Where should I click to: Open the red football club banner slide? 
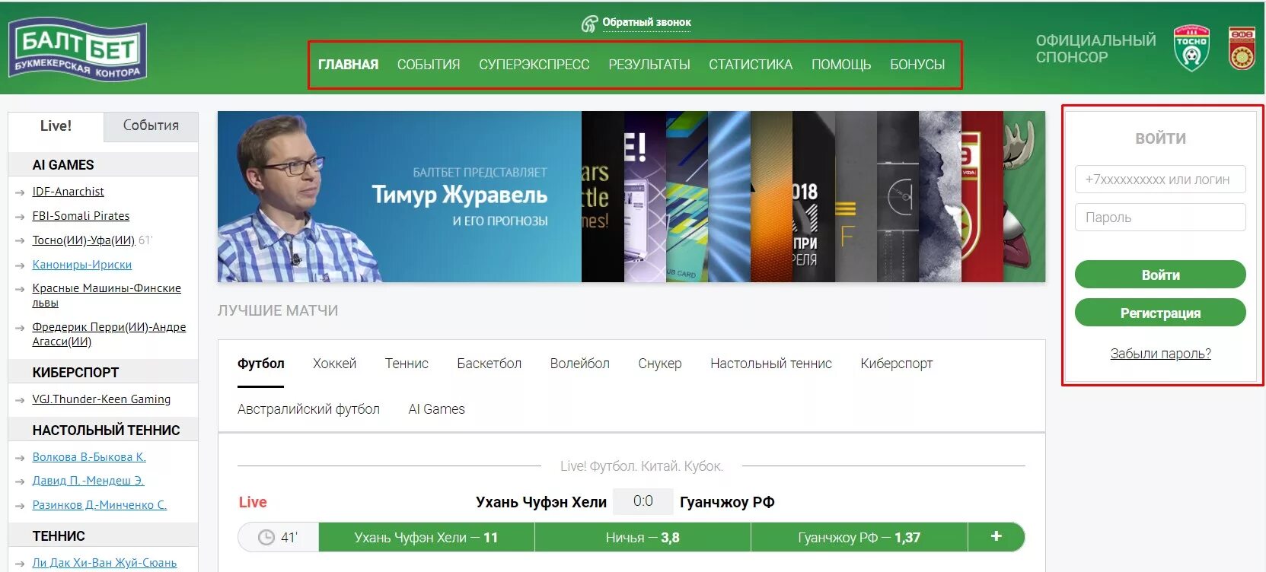click(x=982, y=197)
